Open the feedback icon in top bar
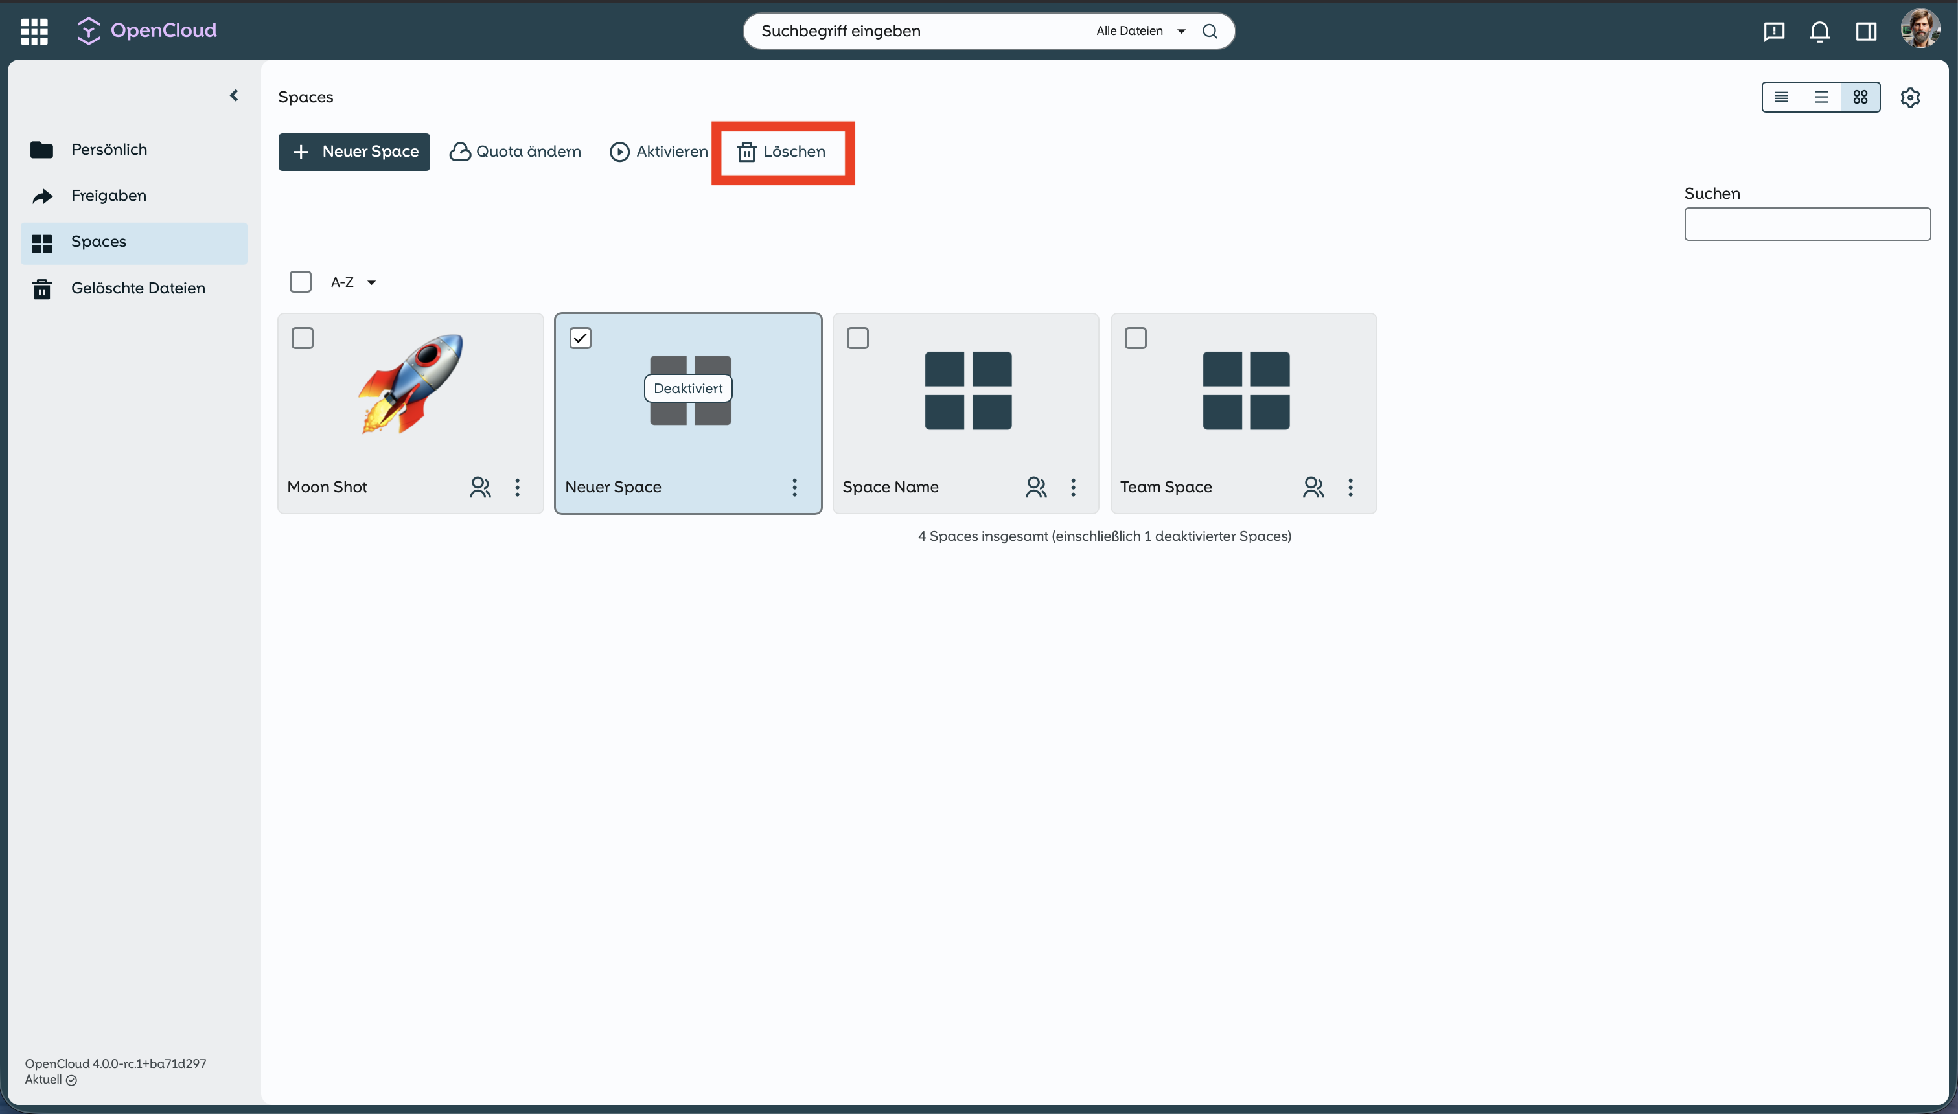The width and height of the screenshot is (1958, 1114). (1773, 31)
